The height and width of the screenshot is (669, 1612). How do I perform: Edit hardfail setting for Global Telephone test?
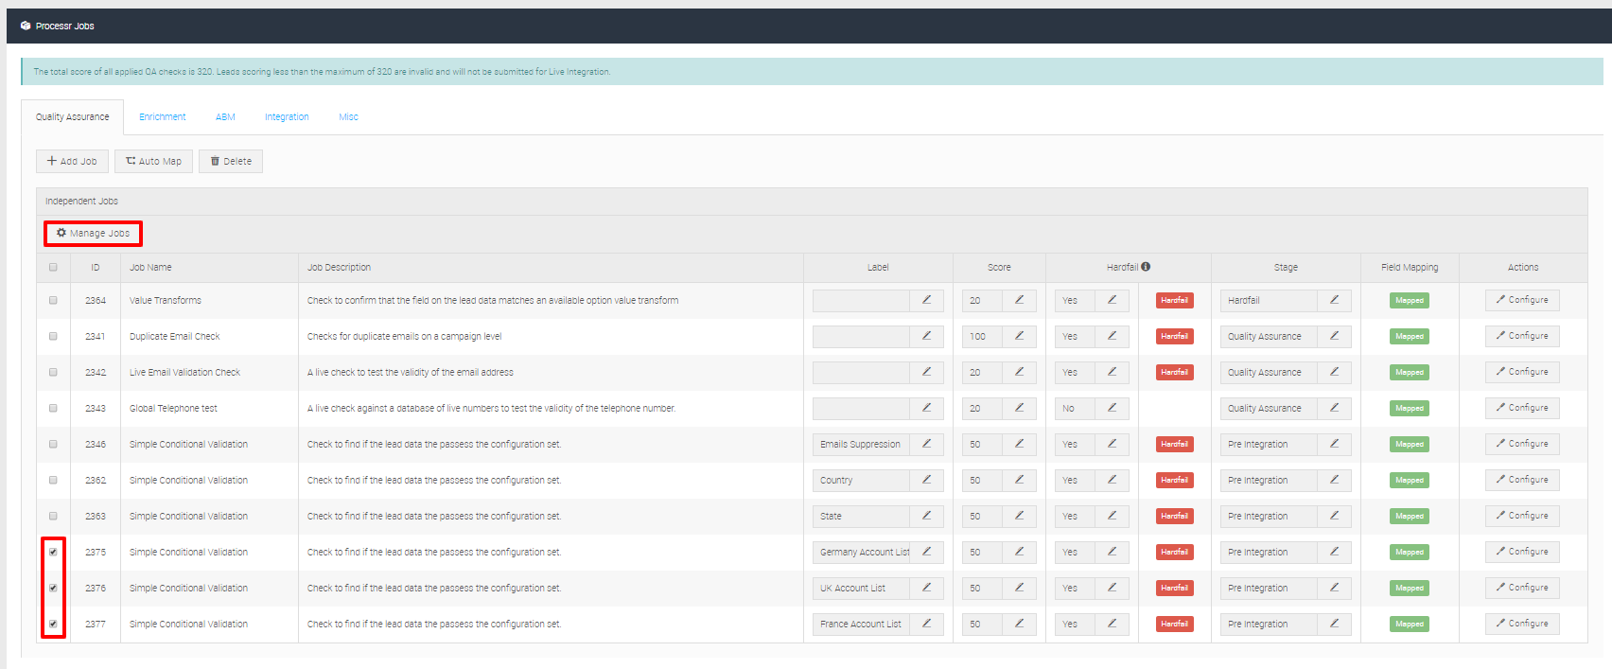tap(1112, 408)
